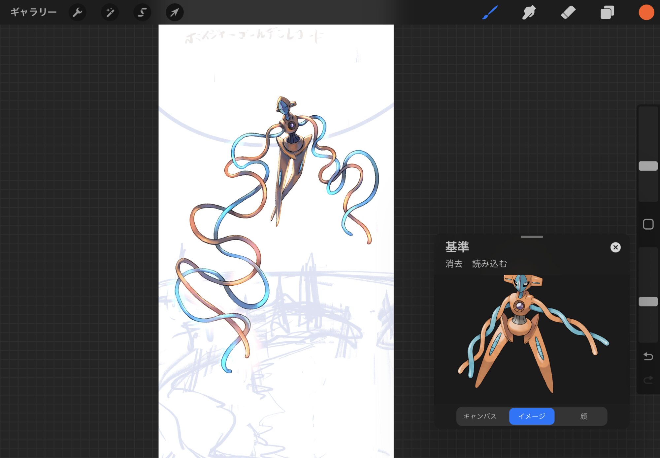Screen dimensions: 660x458
Task: Undo the last action with sidebar arrow
Action: point(648,357)
